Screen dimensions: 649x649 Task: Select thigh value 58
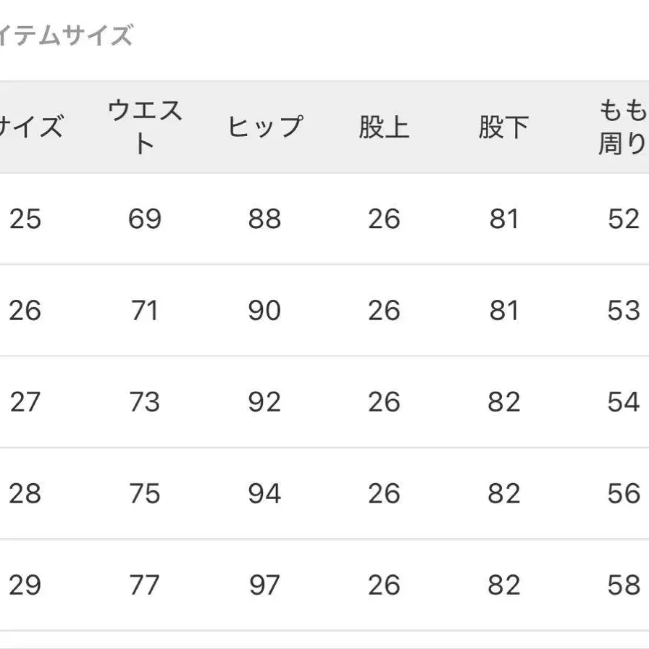[624, 585]
